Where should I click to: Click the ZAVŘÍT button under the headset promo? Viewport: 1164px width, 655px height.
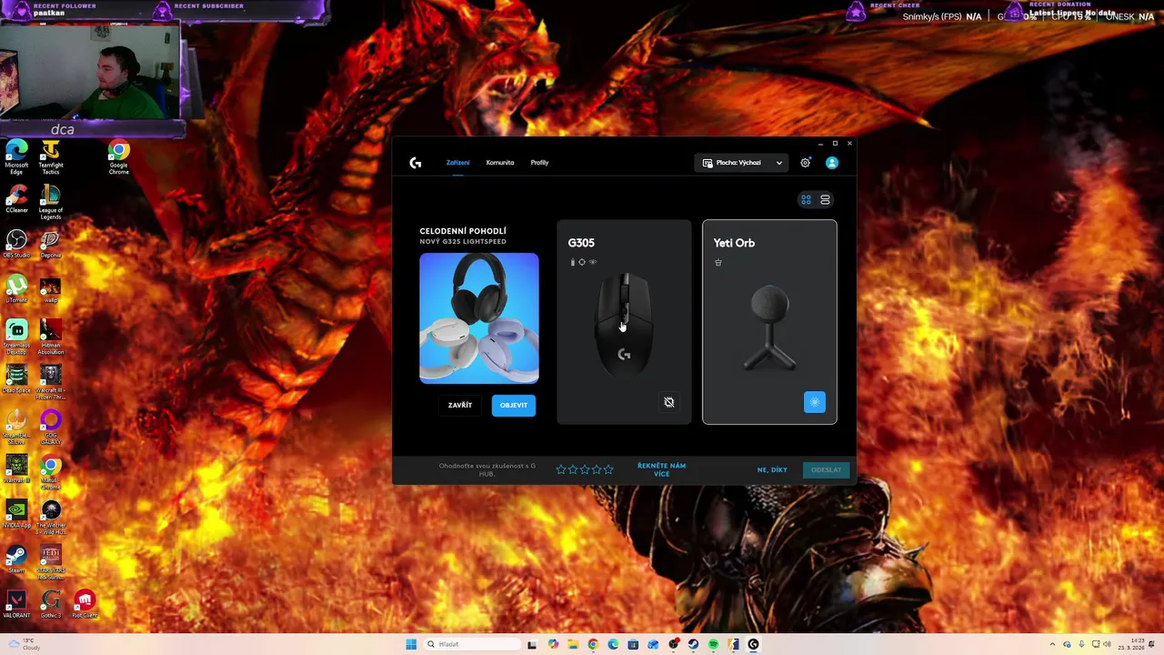460,405
